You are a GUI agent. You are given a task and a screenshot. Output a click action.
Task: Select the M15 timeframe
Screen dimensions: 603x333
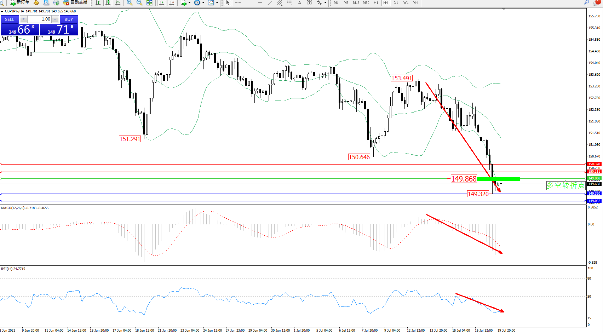[x=356, y=2]
